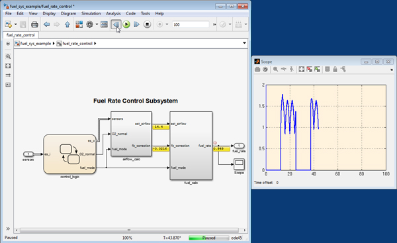Click the autoscale icon in the Scope toolbar
The width and height of the screenshot is (397, 243).
[301, 69]
